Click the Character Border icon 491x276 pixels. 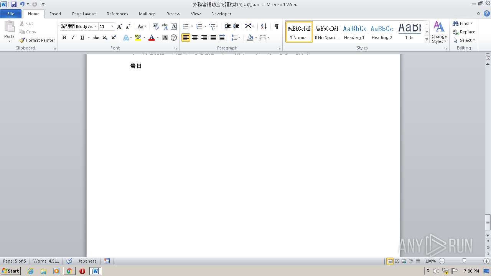174,26
